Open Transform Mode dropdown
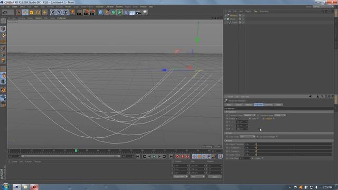 (x=249, y=115)
